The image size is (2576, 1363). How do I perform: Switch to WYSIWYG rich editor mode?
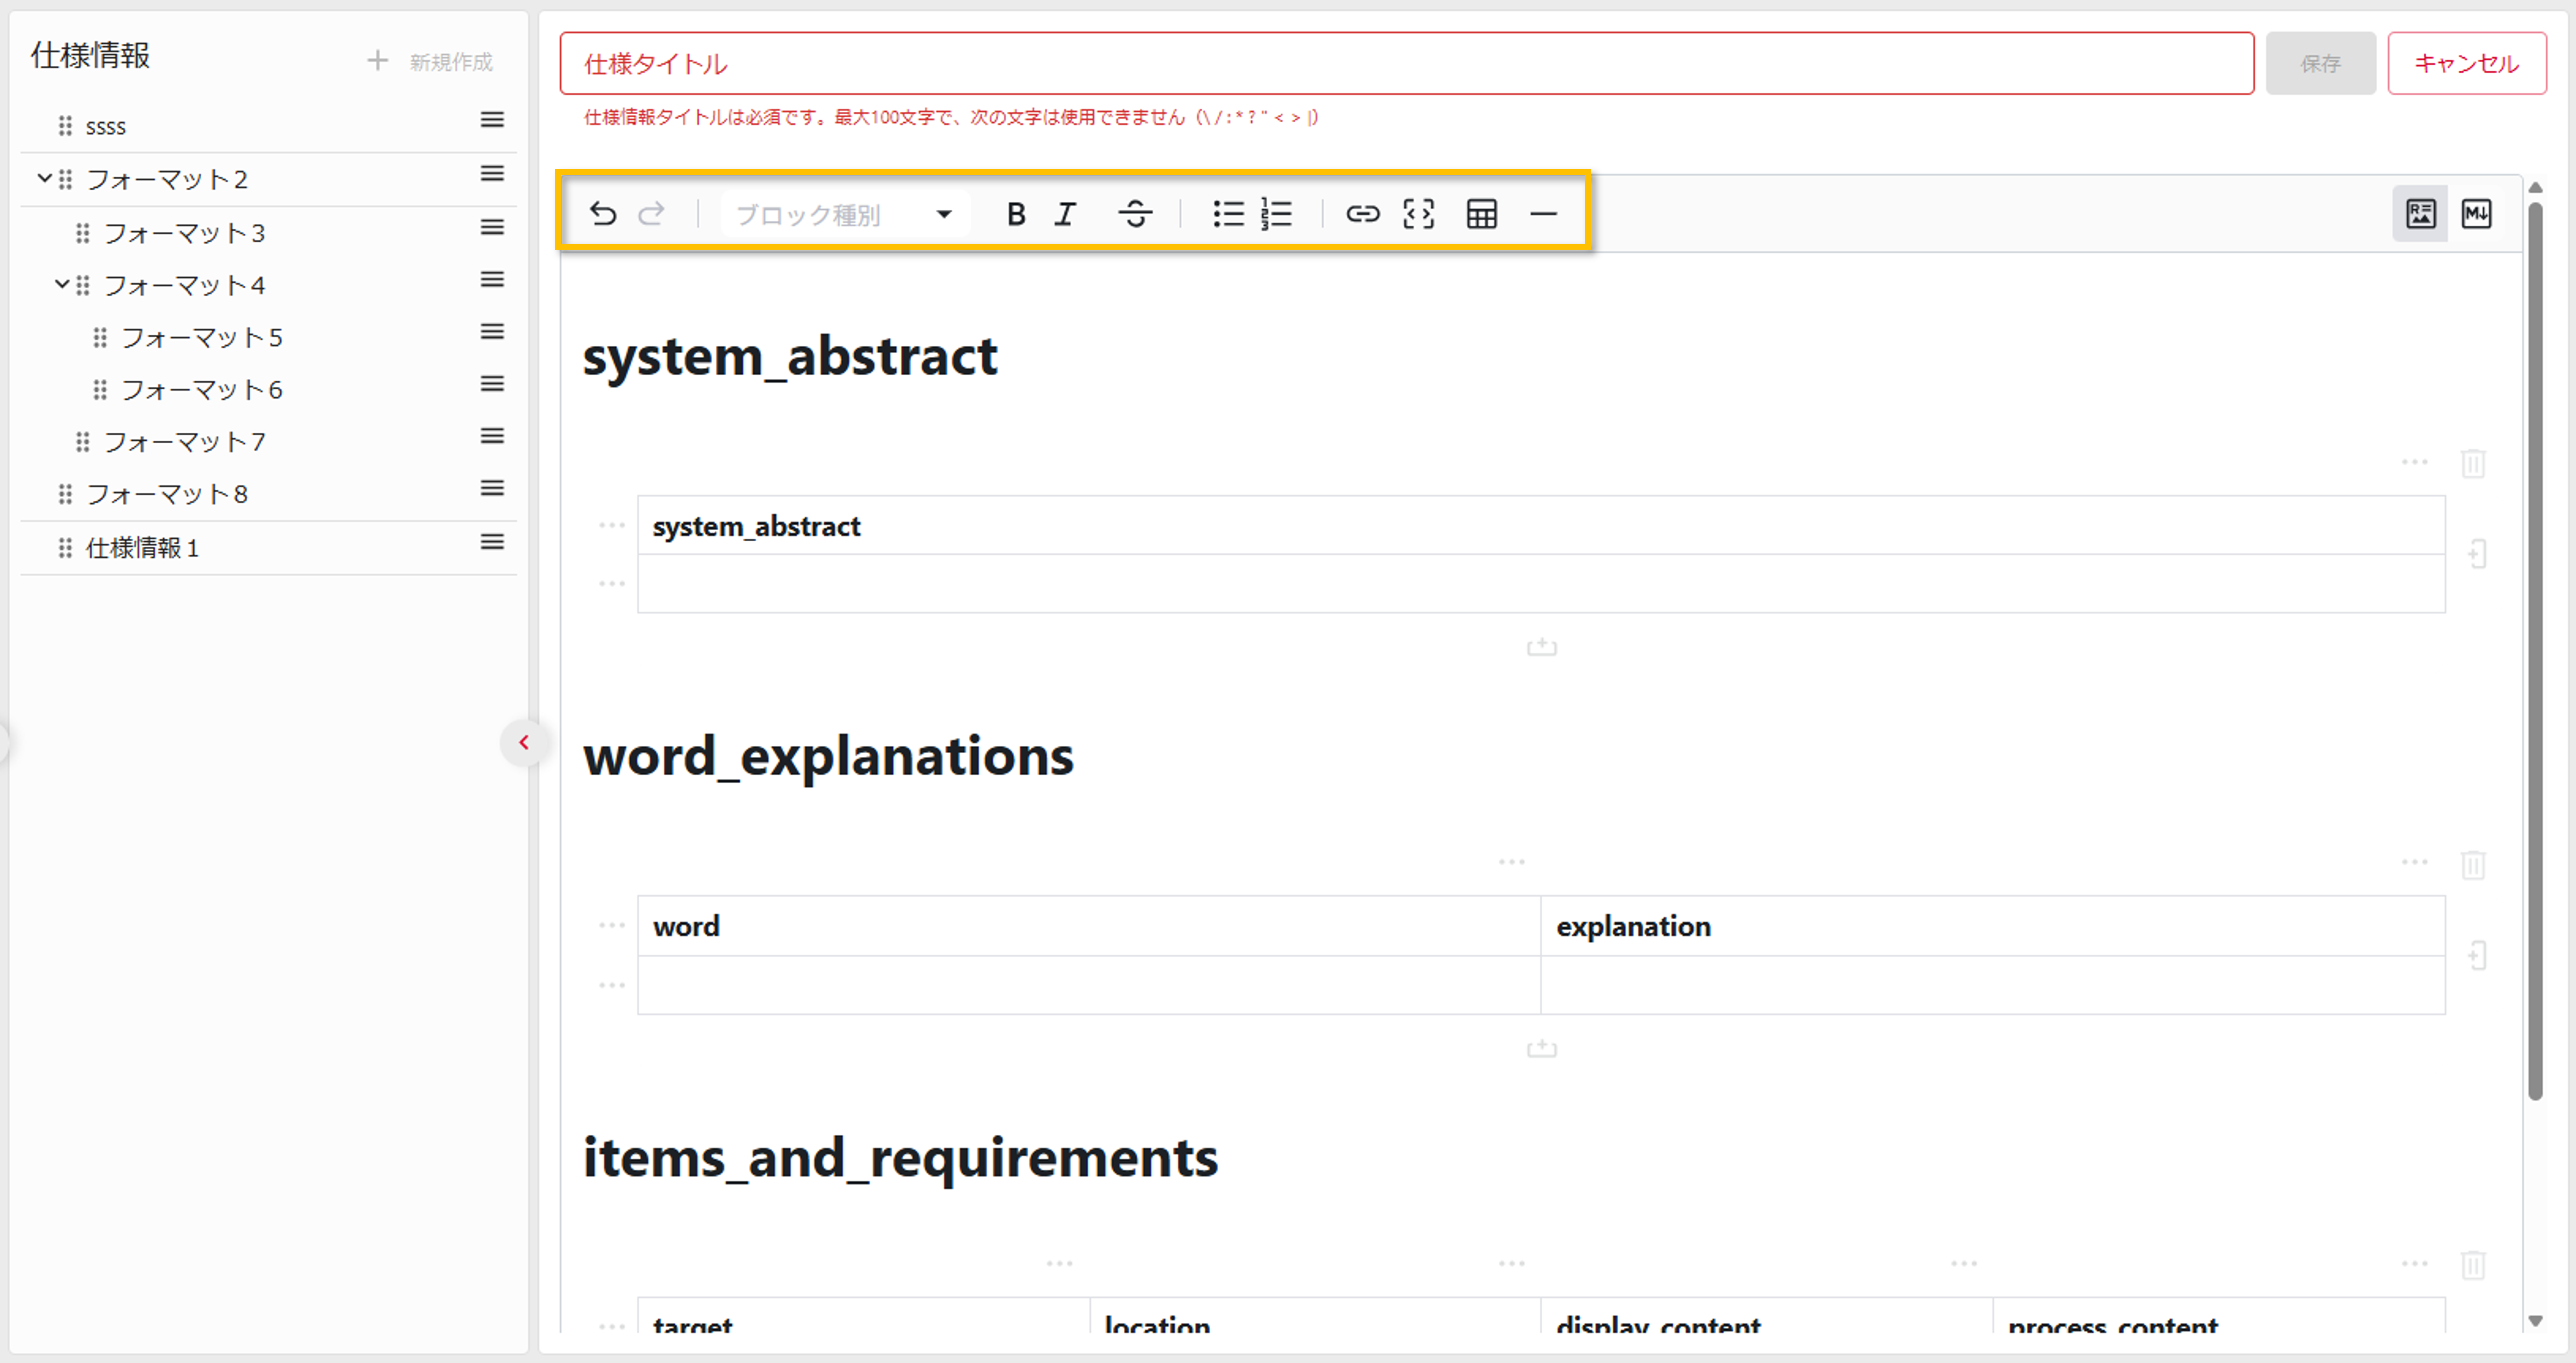pyautogui.click(x=2420, y=213)
